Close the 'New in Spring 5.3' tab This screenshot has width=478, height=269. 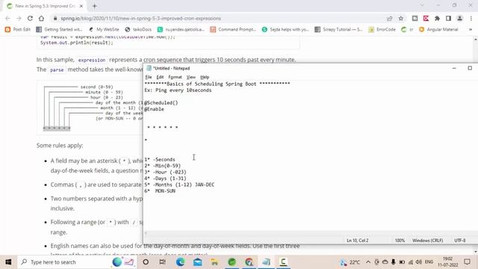click(81, 6)
